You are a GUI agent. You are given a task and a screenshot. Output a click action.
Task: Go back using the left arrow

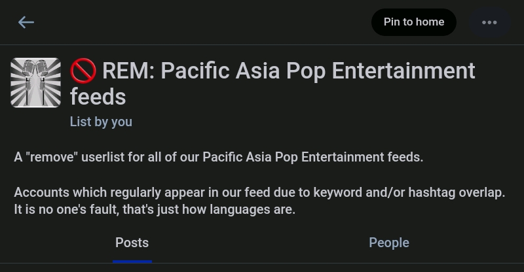tap(26, 22)
